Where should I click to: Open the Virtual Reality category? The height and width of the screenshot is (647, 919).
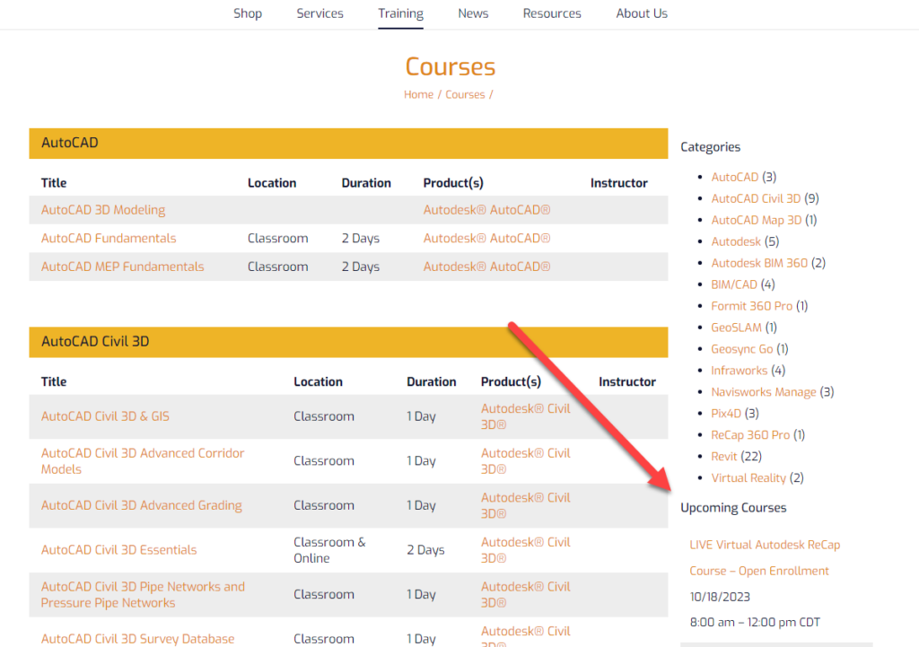coord(748,477)
